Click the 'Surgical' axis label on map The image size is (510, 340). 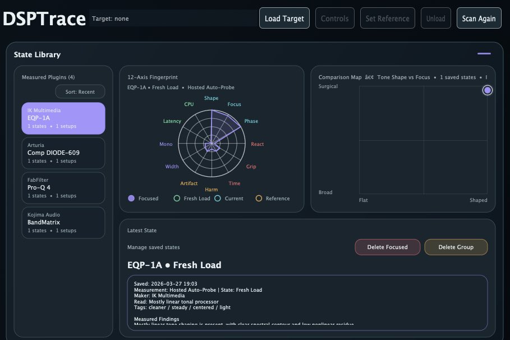pyautogui.click(x=328, y=86)
